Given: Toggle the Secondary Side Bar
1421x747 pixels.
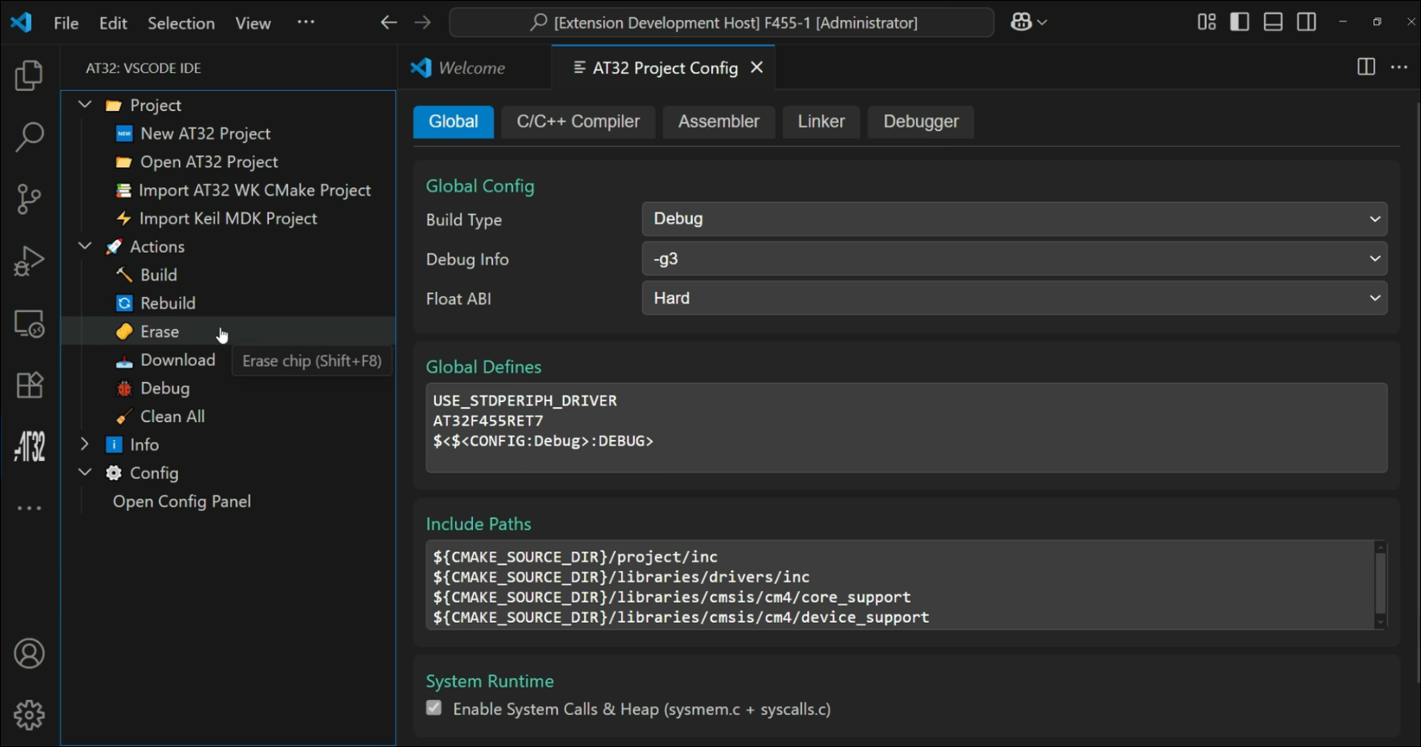Looking at the screenshot, I should point(1307,22).
